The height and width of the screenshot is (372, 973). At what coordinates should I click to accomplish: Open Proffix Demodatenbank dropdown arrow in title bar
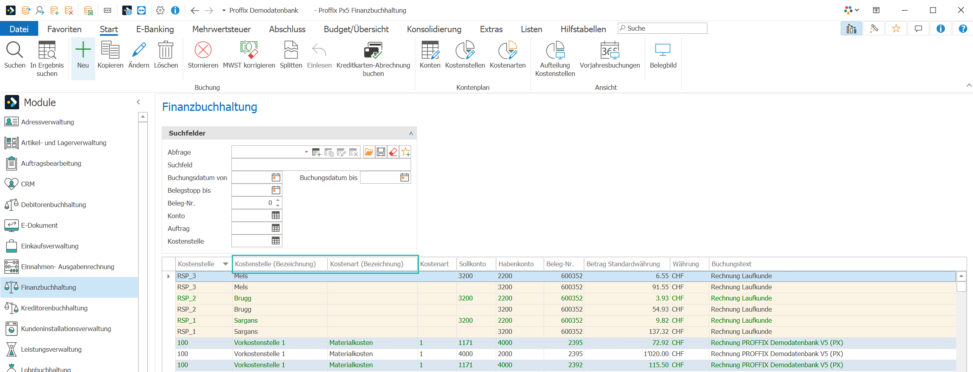coord(224,10)
